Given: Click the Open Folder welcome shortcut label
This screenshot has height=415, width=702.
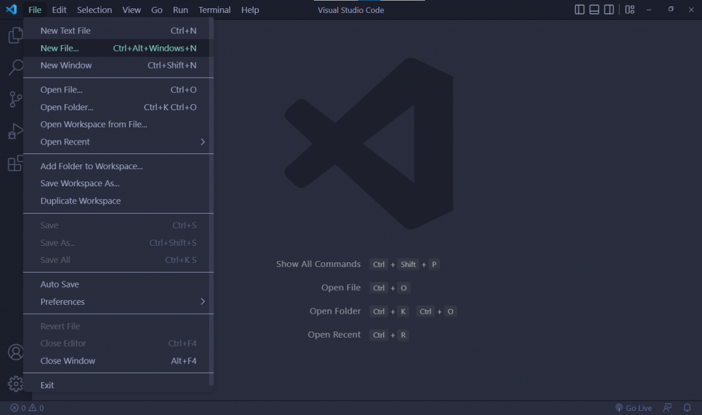Looking at the screenshot, I should 335,311.
